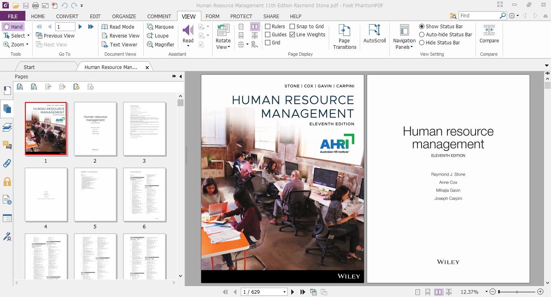This screenshot has width=551, height=297.
Task: Go to next page in status bar
Action: pyautogui.click(x=293, y=292)
